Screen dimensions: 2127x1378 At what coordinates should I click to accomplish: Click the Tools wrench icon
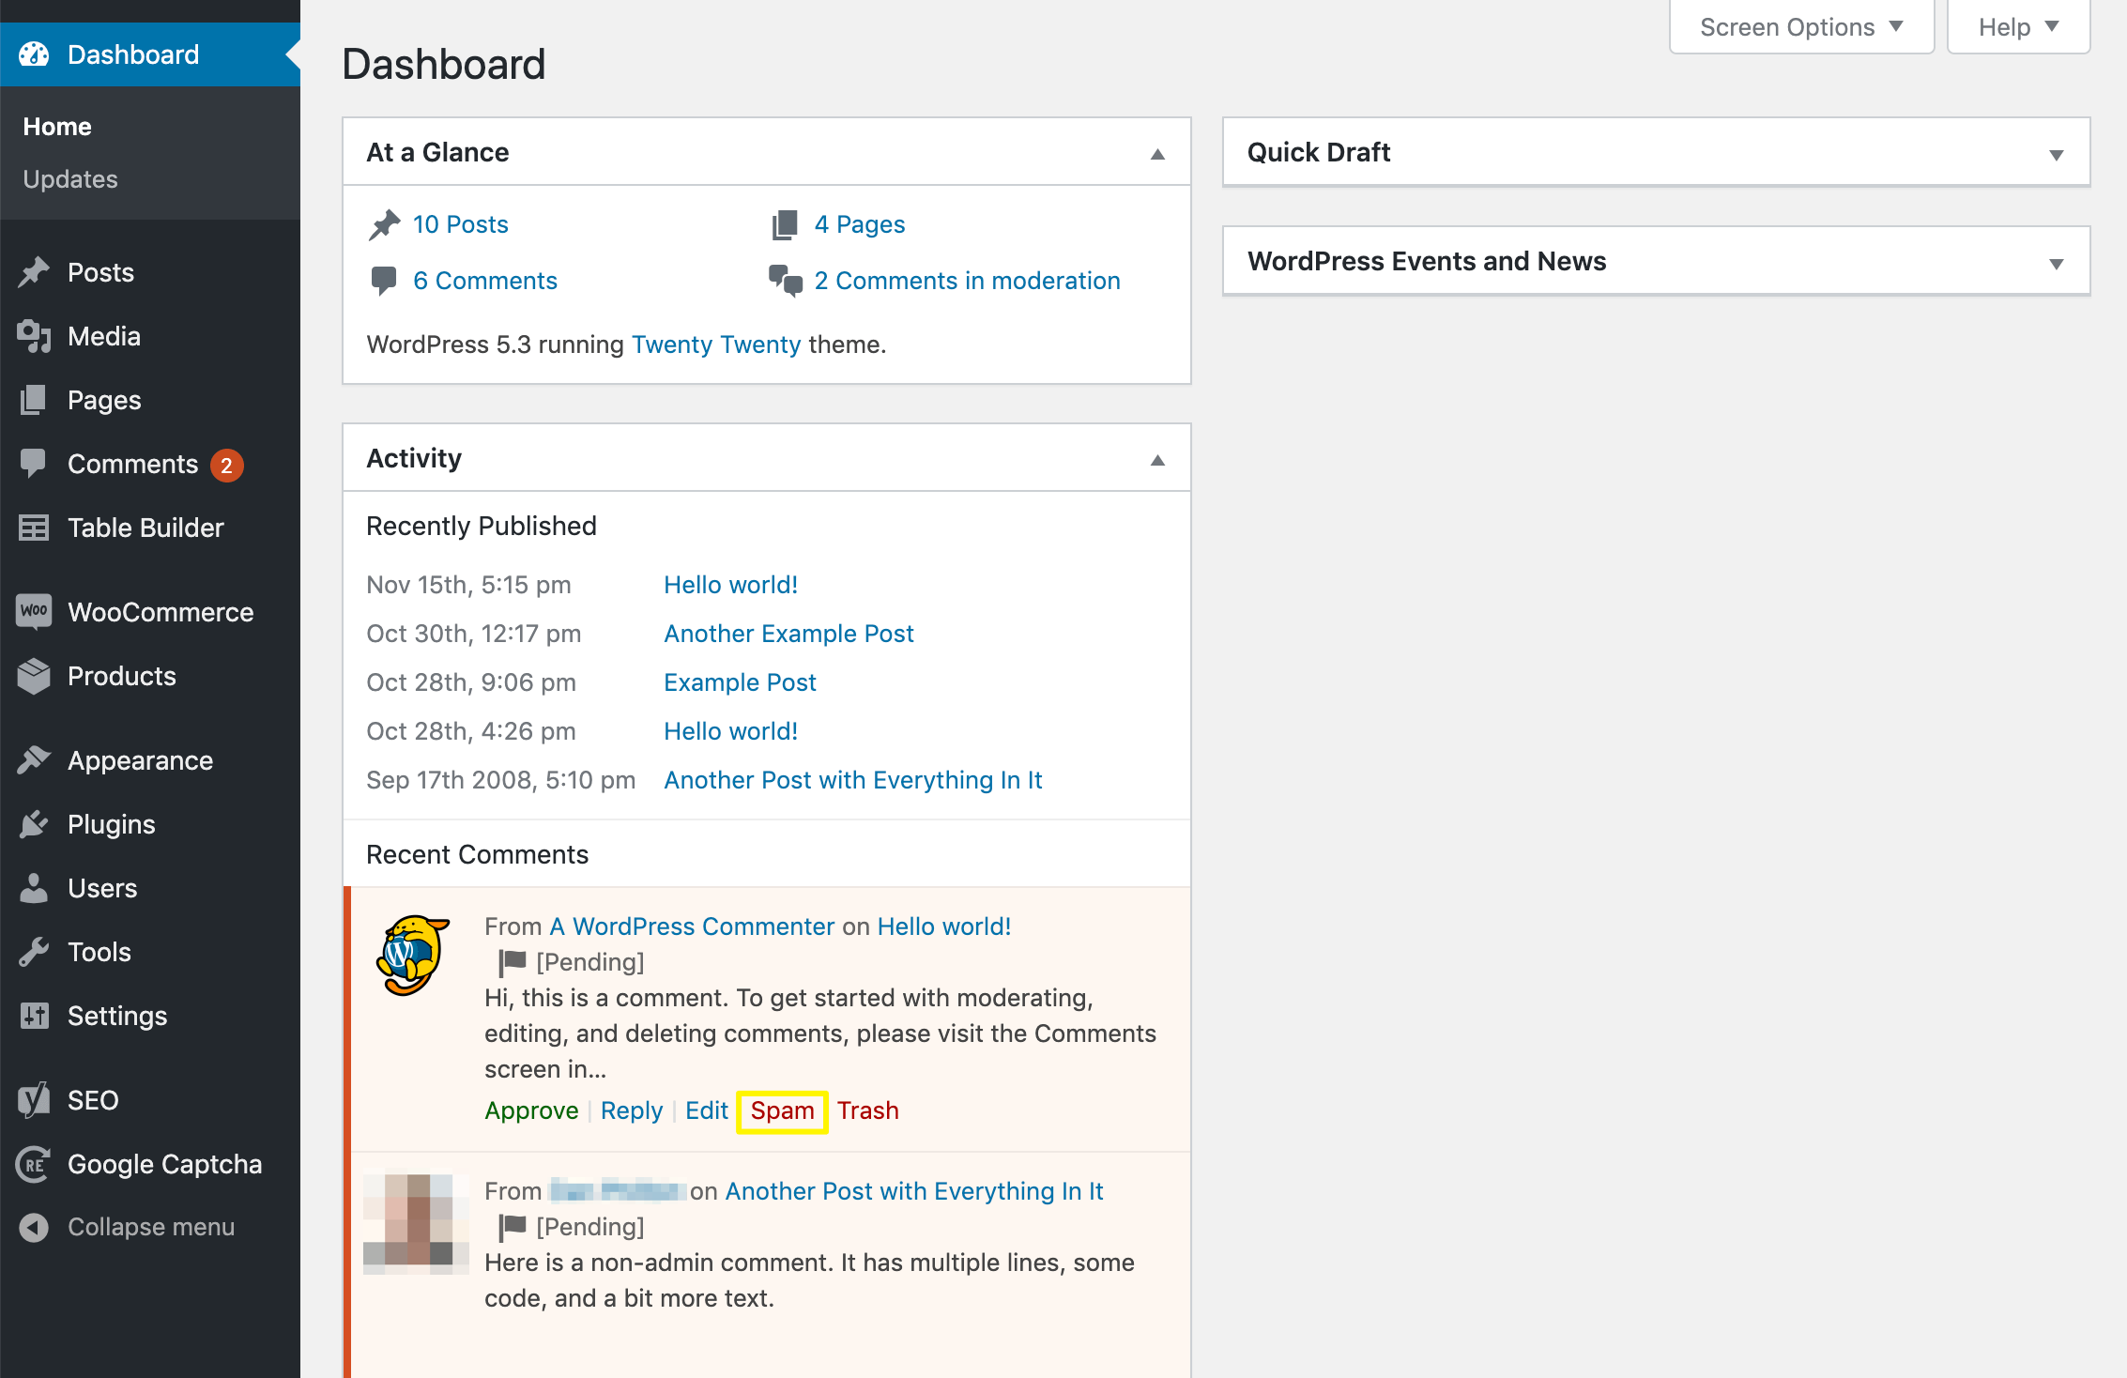point(34,952)
